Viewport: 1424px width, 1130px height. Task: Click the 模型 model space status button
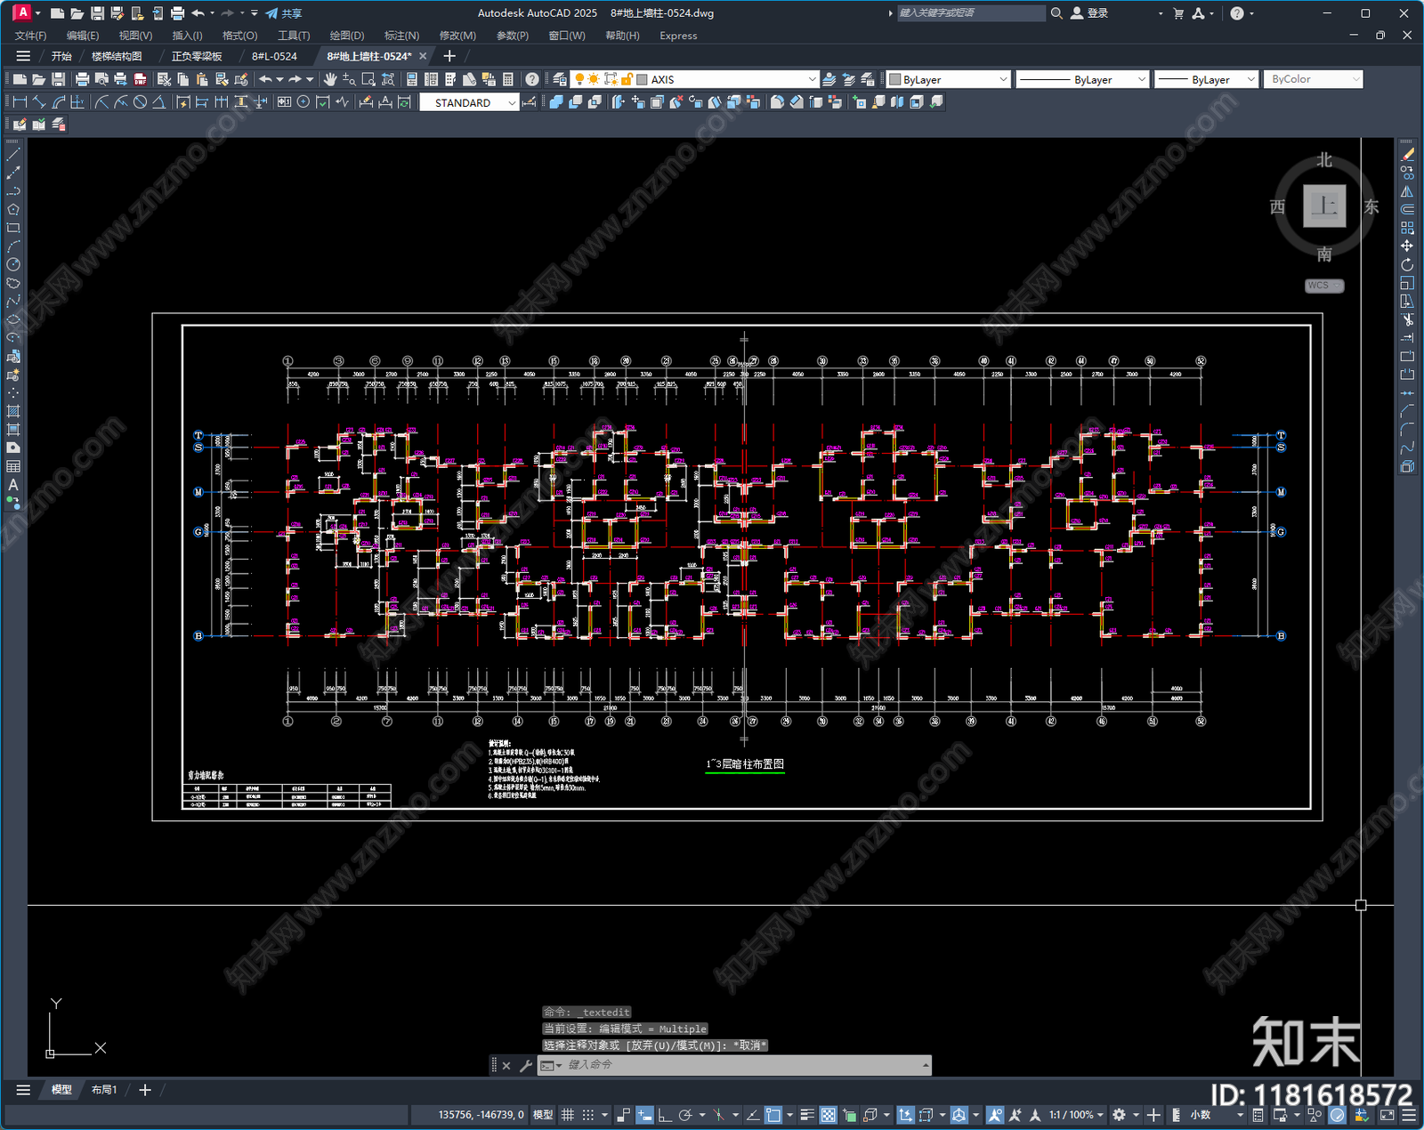tap(543, 1115)
